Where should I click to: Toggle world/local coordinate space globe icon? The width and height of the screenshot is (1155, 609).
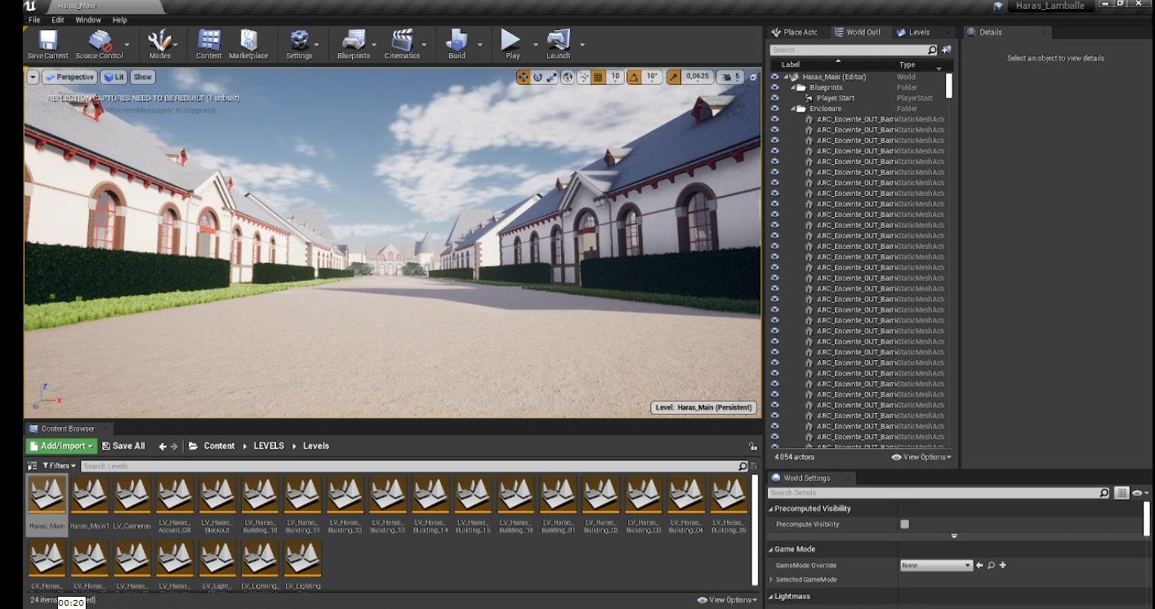(568, 77)
